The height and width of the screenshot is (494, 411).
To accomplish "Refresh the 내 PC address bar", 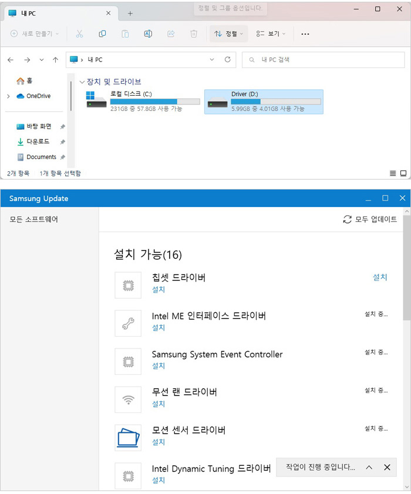I will 228,59.
